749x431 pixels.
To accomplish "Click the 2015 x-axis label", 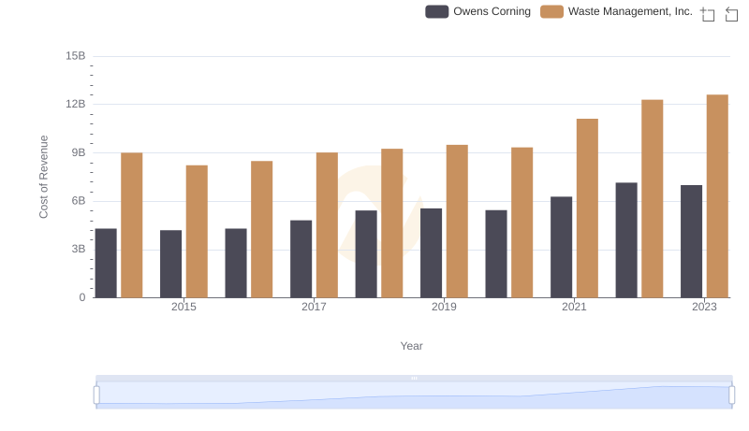I will click(x=184, y=307).
